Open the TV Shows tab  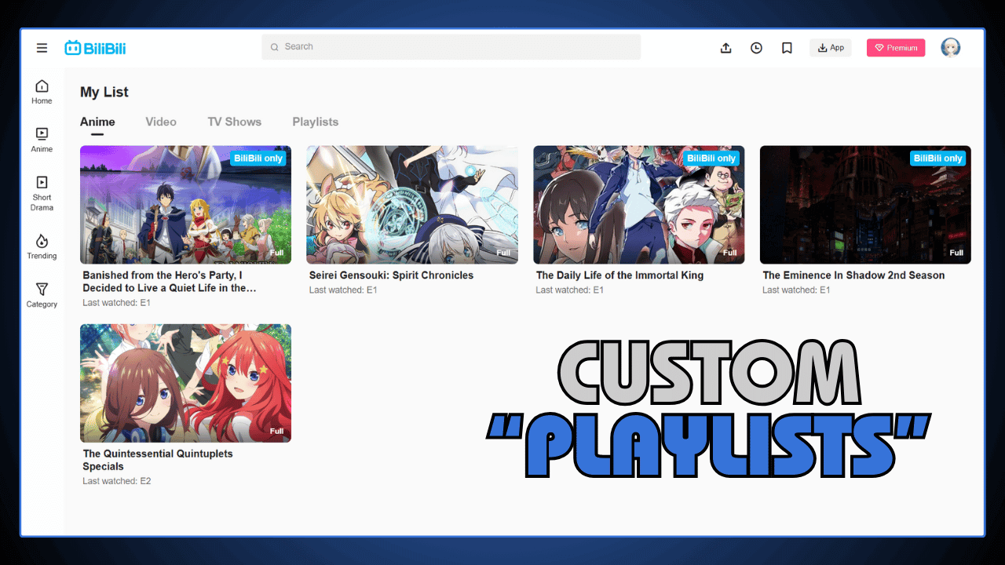click(234, 122)
